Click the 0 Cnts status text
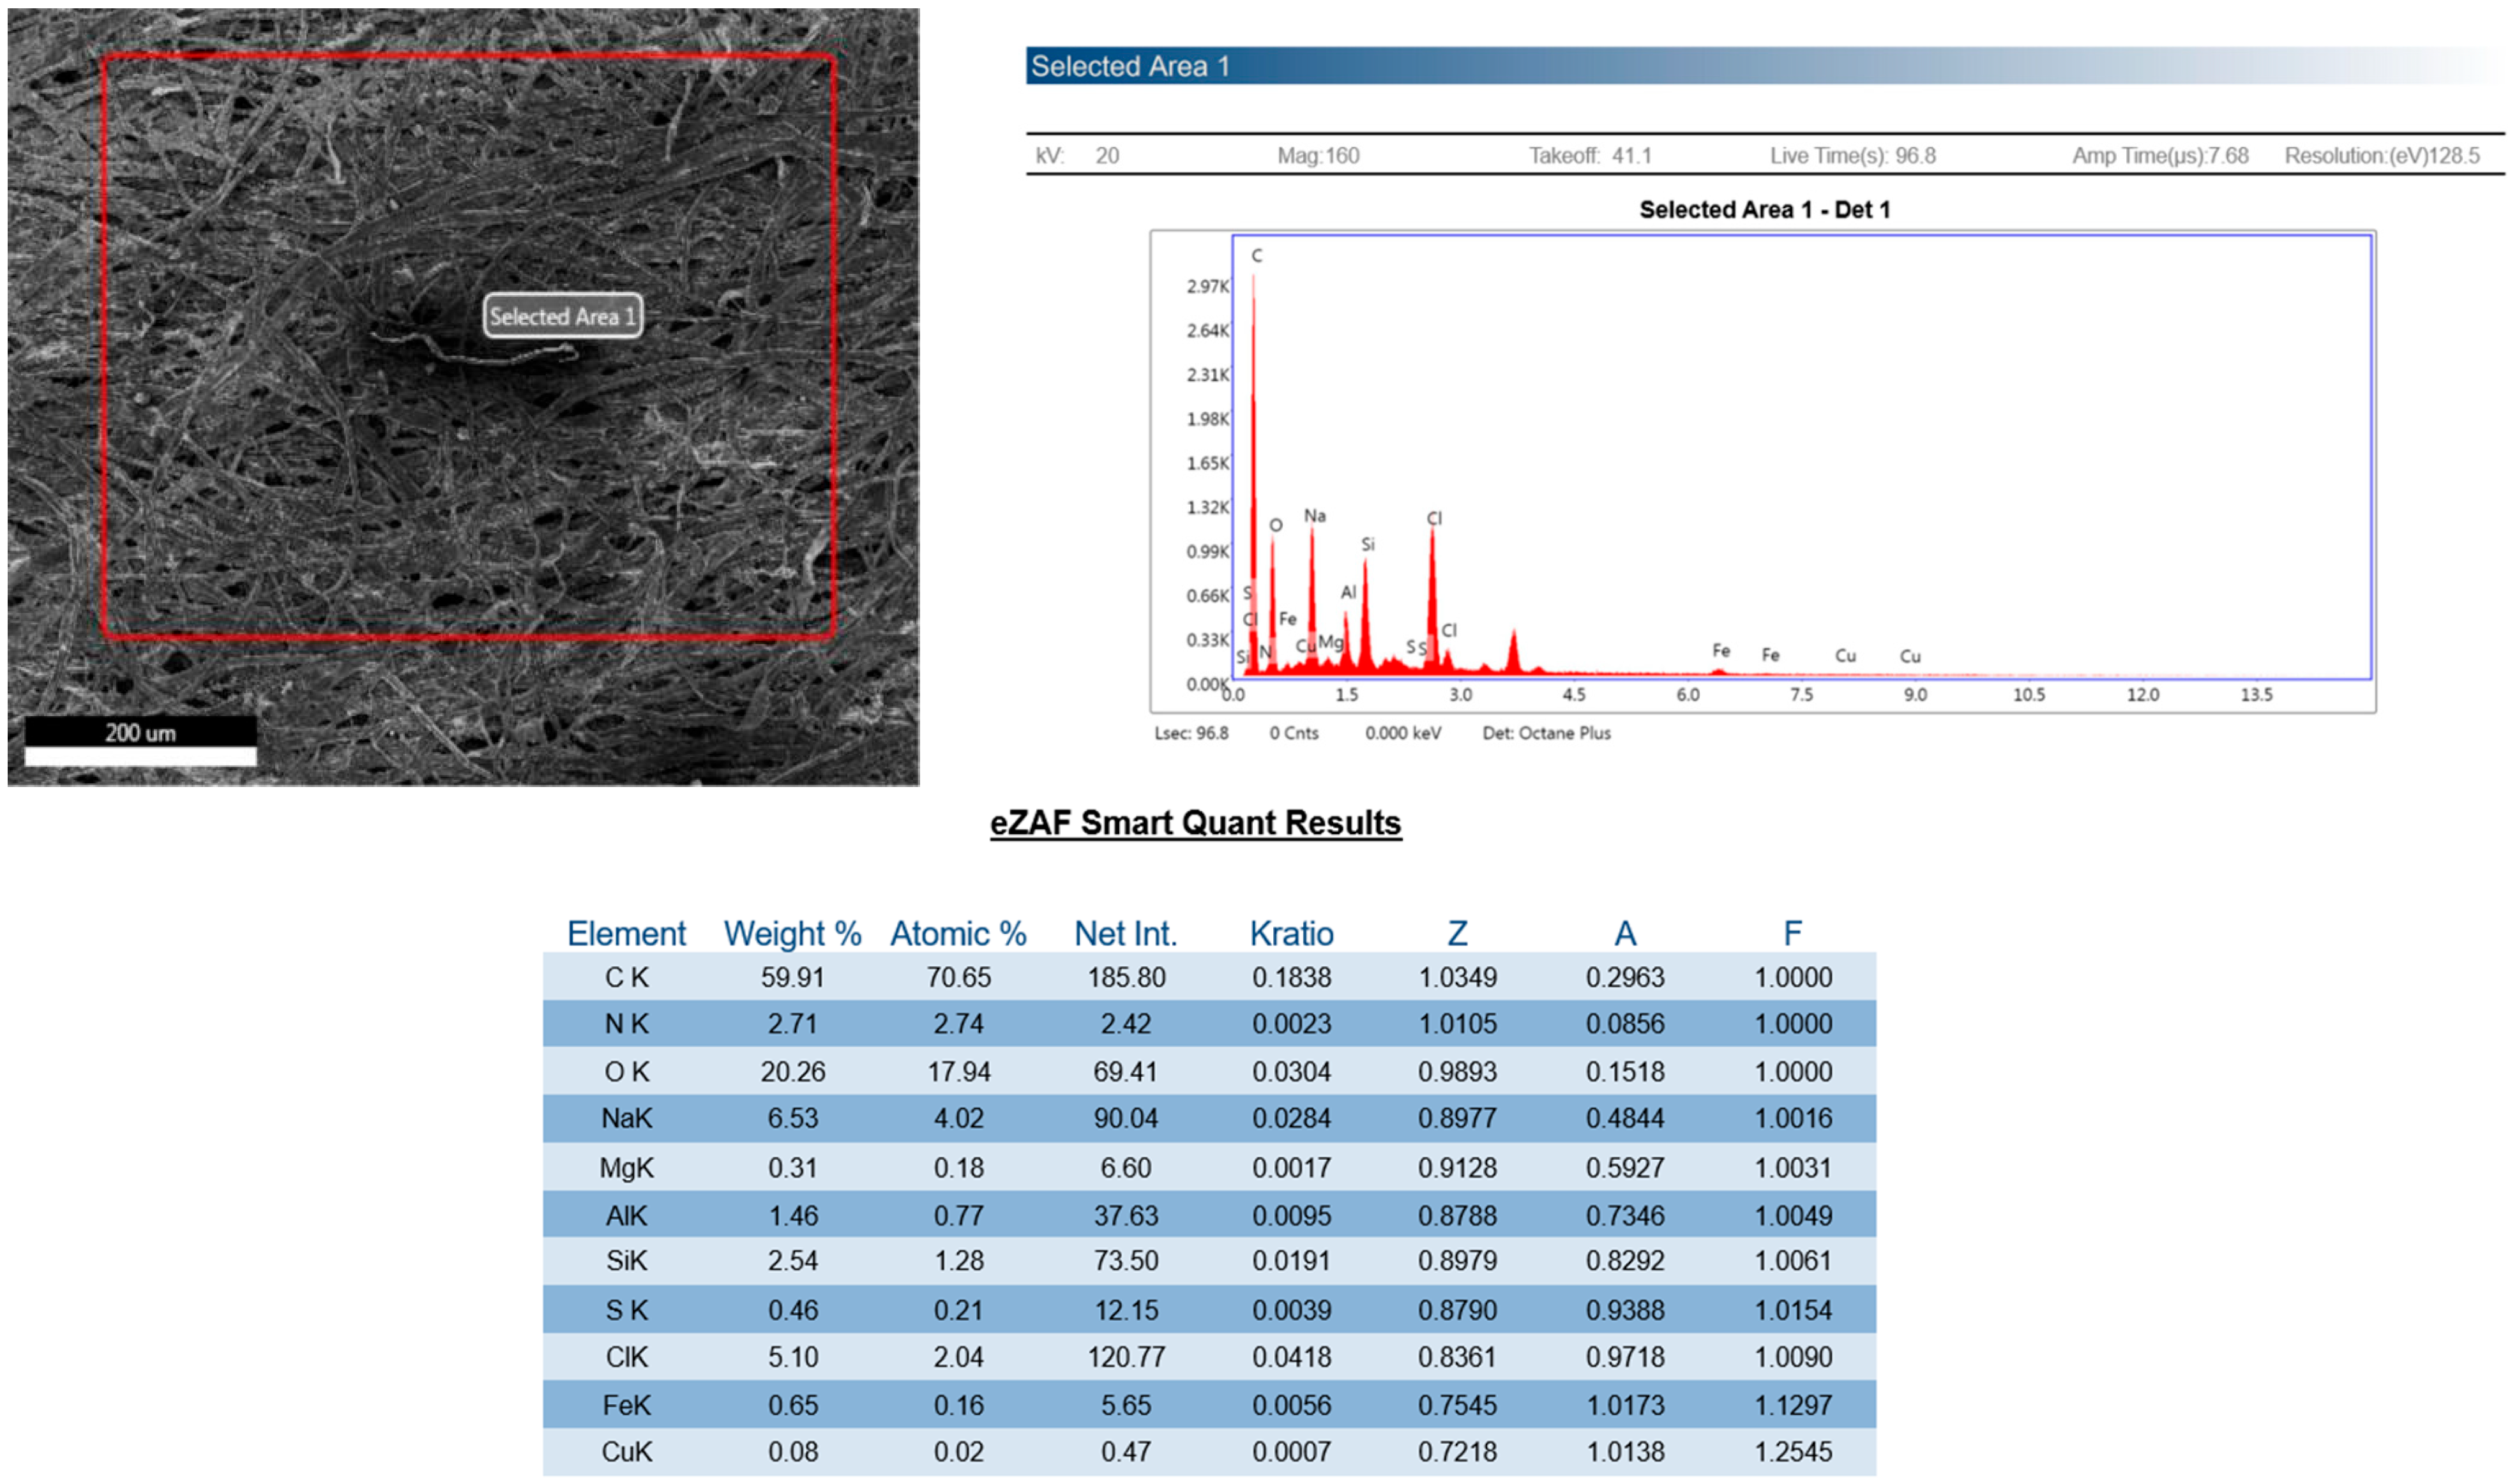 click(x=1294, y=733)
